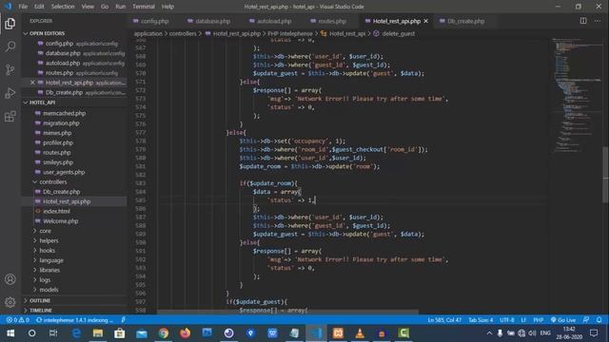The image size is (609, 342).
Task: Split the editor to the right
Action: coord(583,21)
